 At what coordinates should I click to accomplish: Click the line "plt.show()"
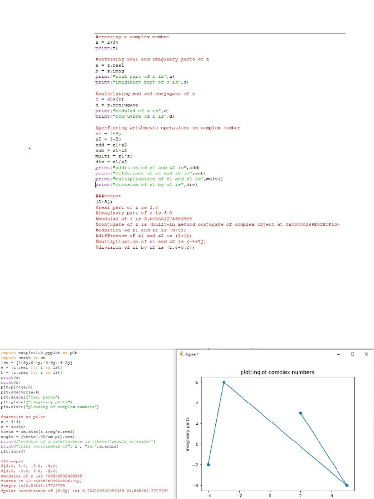[x=13, y=452]
